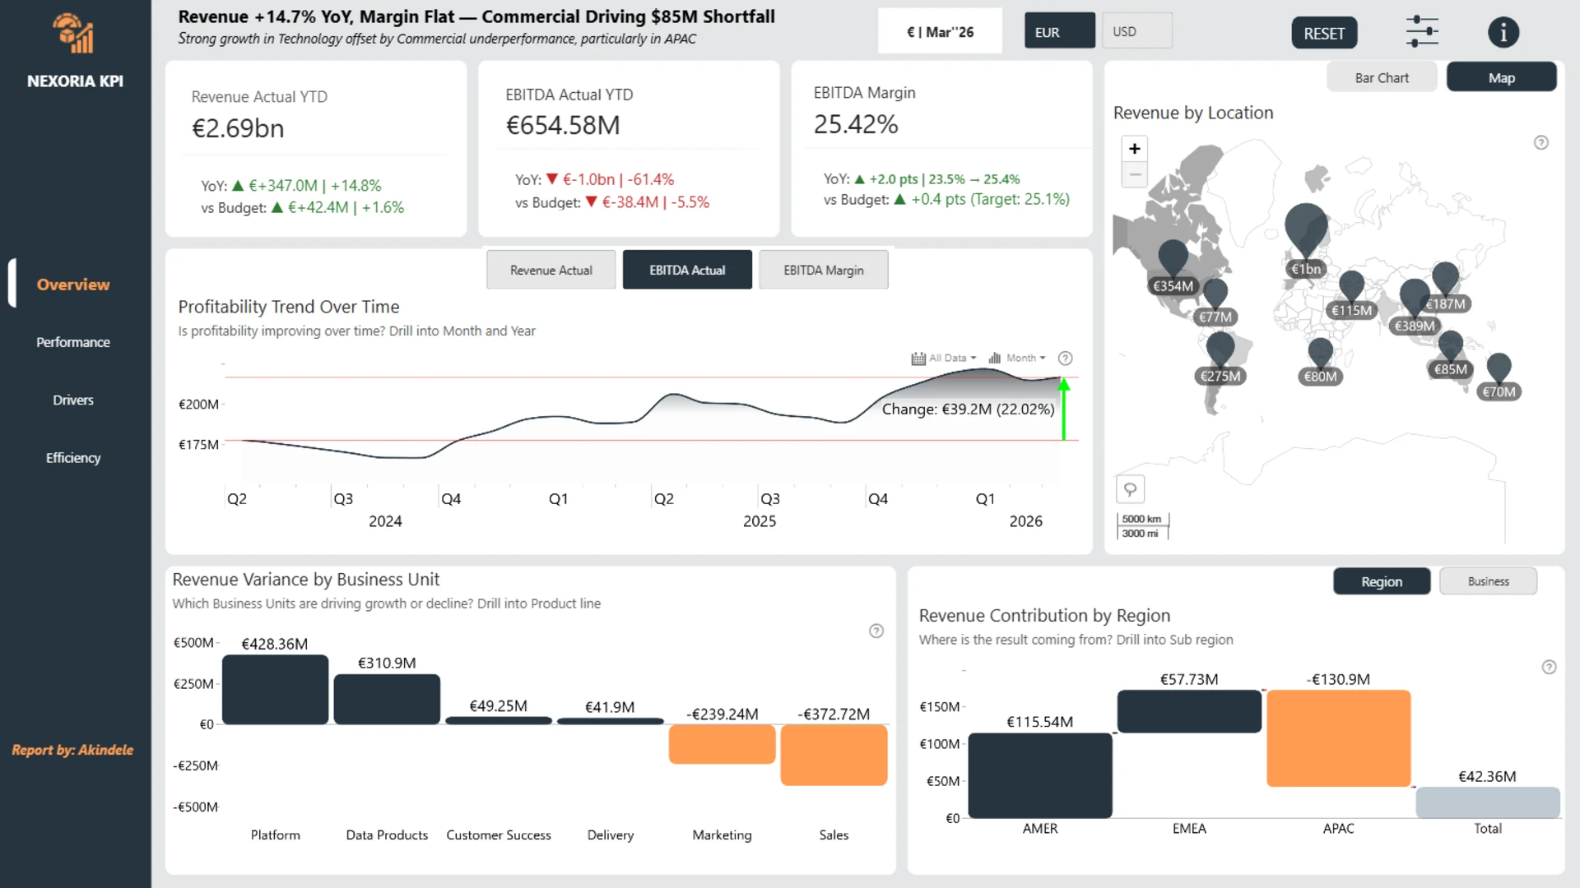Toggle contribution chart to Business view
This screenshot has width=1580, height=888.
pos(1487,581)
